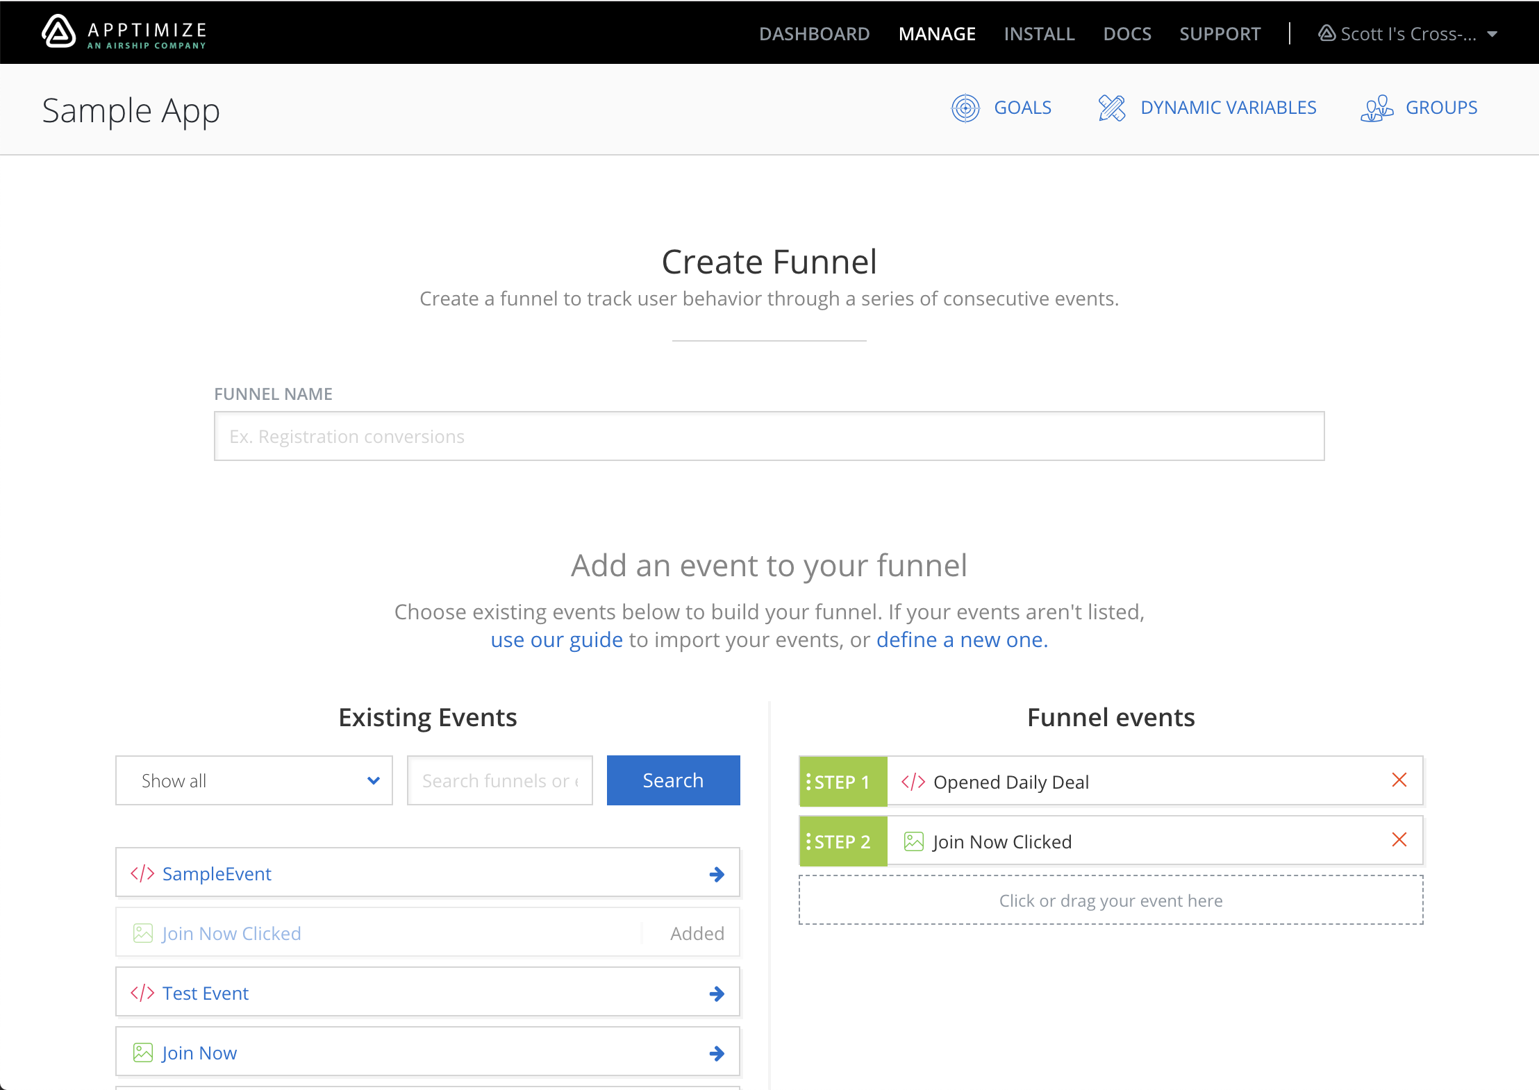Image resolution: width=1539 pixels, height=1090 pixels.
Task: Click the Apptimize logo icon
Action: (x=58, y=31)
